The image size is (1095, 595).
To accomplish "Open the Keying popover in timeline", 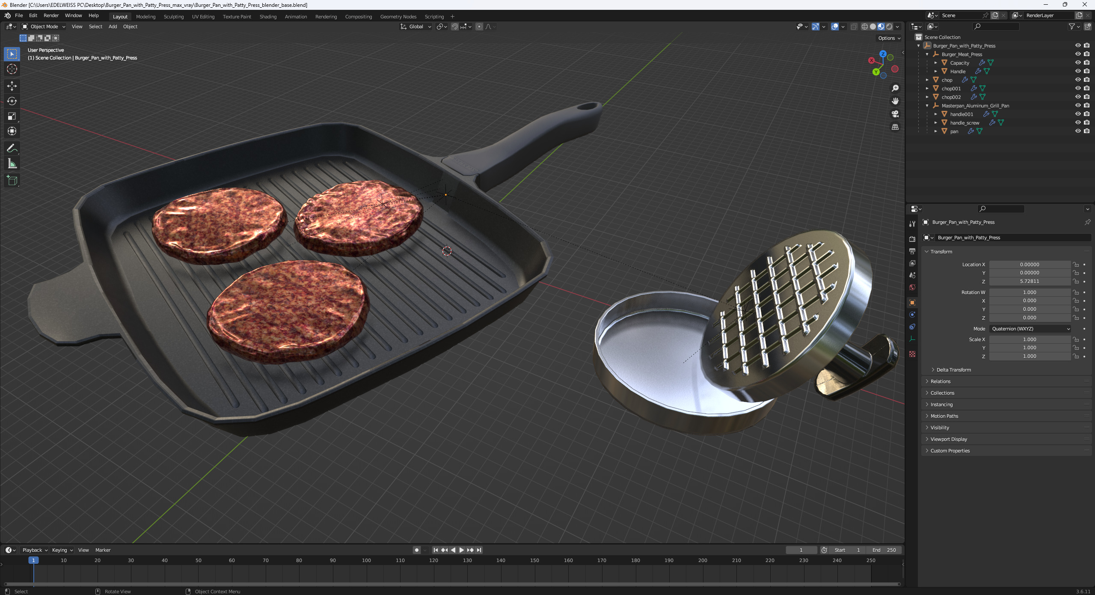I will [x=62, y=550].
